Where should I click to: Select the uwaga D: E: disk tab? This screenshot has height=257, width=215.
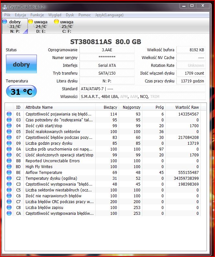[41, 26]
